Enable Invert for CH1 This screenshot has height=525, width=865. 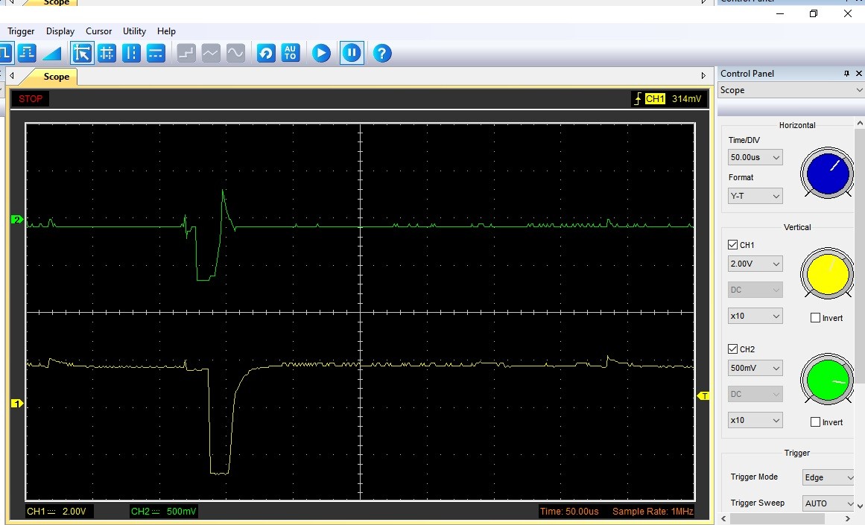click(x=815, y=318)
